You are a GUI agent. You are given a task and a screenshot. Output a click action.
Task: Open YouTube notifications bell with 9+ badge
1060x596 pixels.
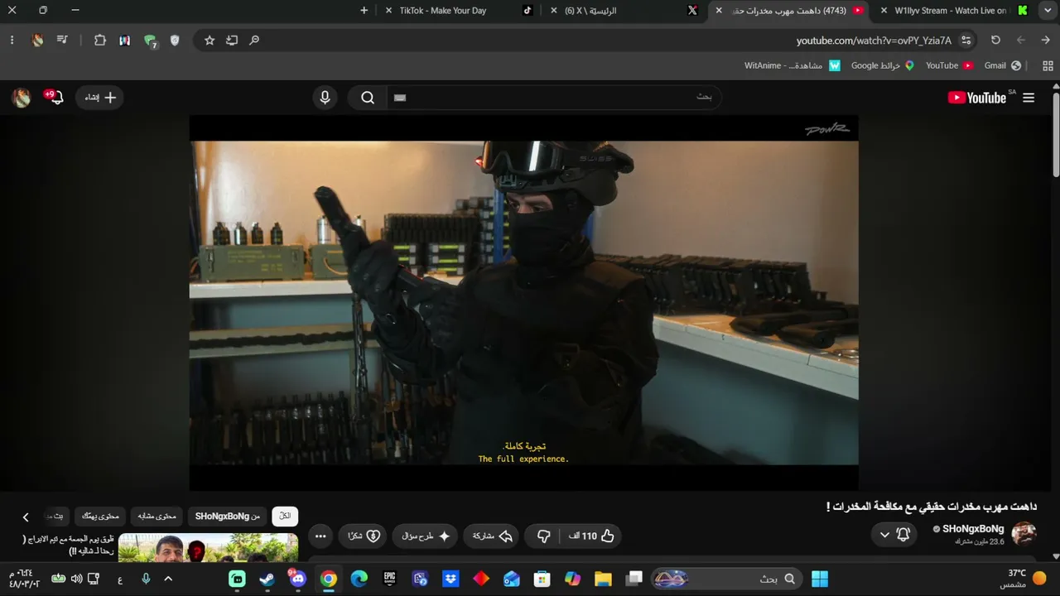click(55, 98)
